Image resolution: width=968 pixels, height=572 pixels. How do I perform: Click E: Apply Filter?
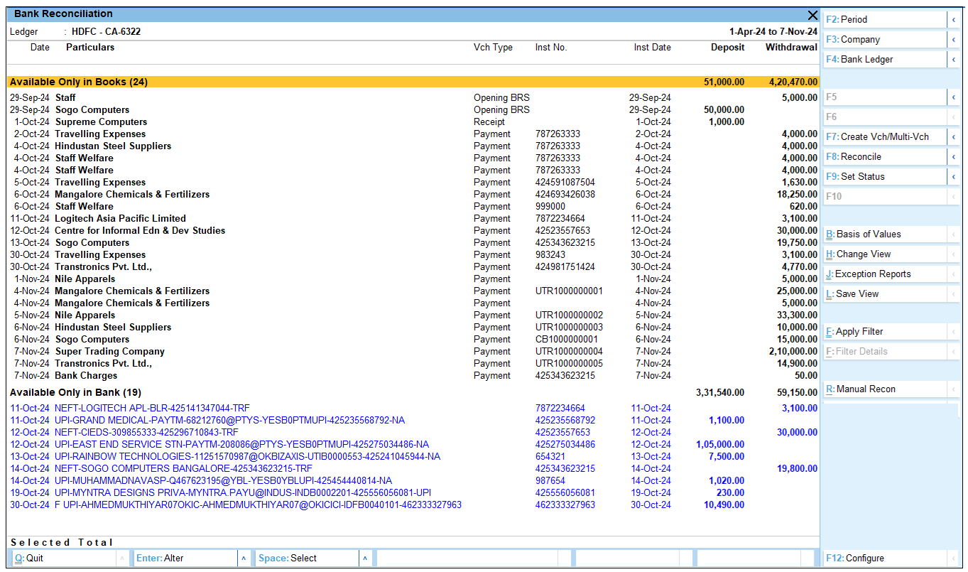(x=885, y=332)
